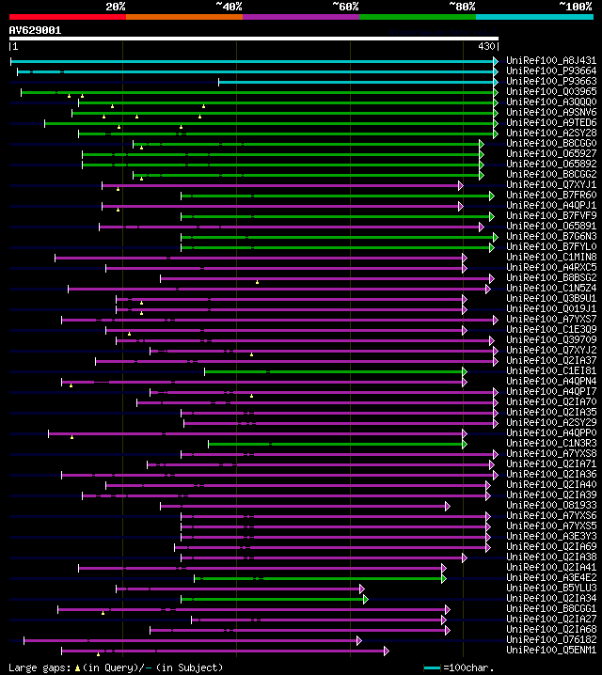Image resolution: width=602 pixels, height=675 pixels.
Task: Click the UniRef100_A3E4E2 label
Action: pyautogui.click(x=551, y=577)
